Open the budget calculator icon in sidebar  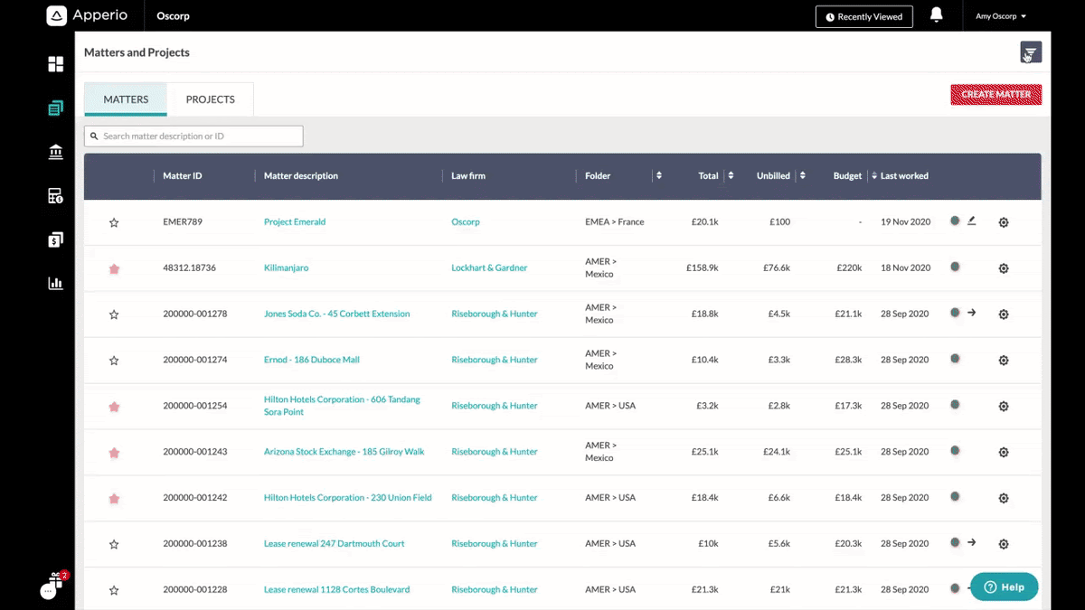(56, 196)
